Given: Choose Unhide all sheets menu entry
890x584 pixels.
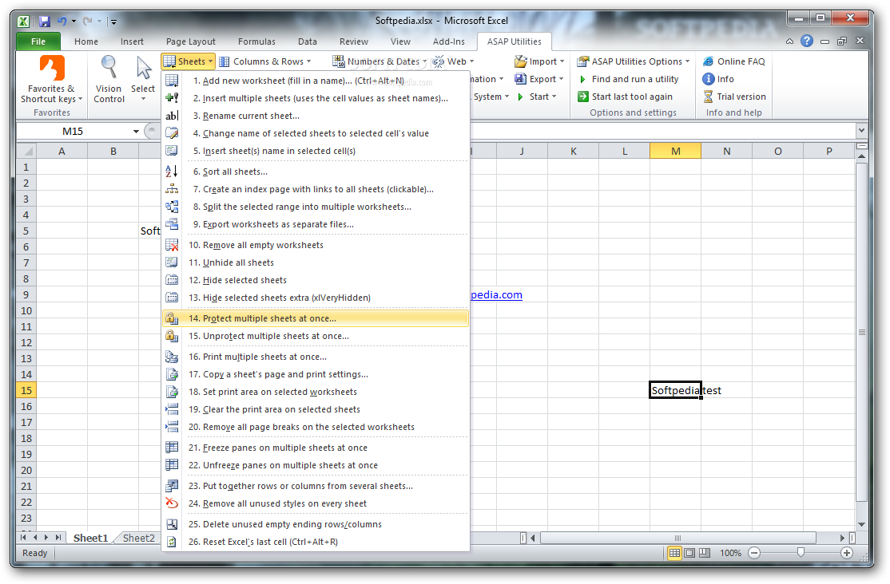Looking at the screenshot, I should pyautogui.click(x=316, y=262).
